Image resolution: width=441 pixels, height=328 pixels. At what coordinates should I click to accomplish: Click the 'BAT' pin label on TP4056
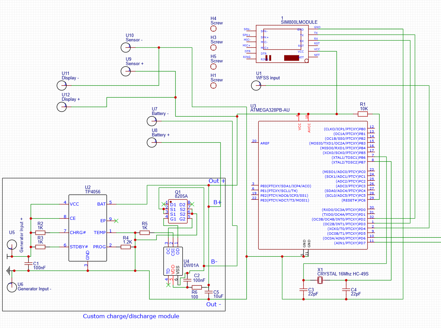(102, 204)
